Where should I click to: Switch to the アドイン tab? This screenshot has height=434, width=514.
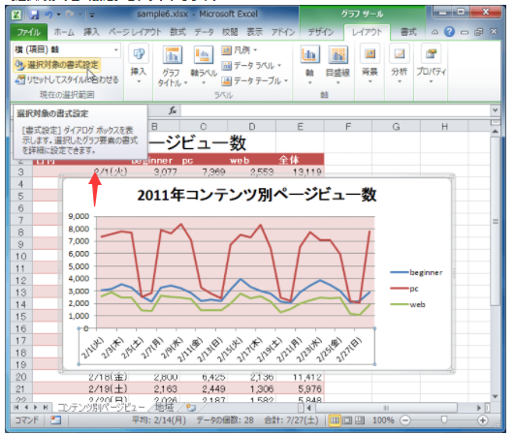(x=283, y=32)
